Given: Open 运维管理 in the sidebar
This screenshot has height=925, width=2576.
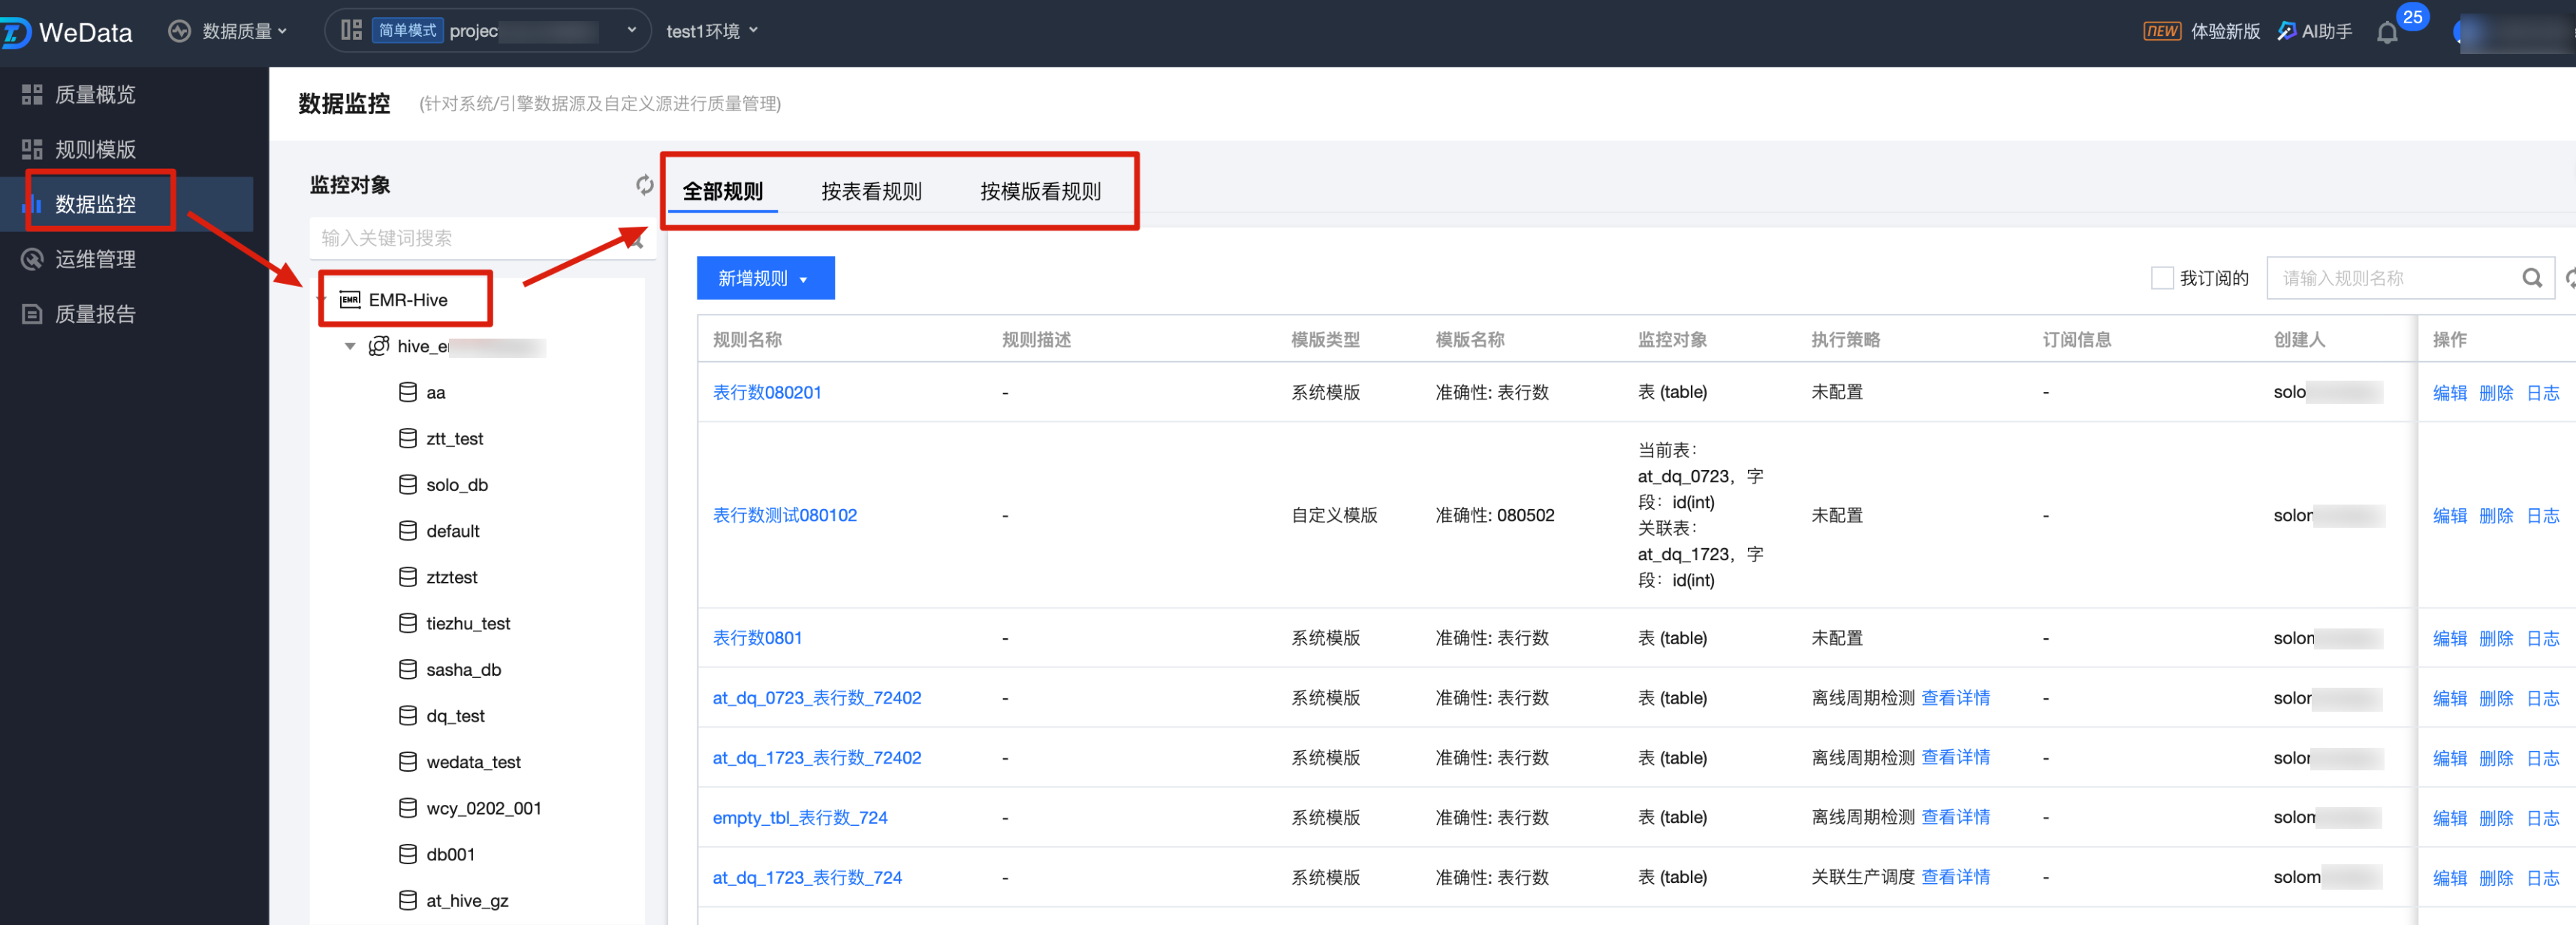Looking at the screenshot, I should pos(94,260).
